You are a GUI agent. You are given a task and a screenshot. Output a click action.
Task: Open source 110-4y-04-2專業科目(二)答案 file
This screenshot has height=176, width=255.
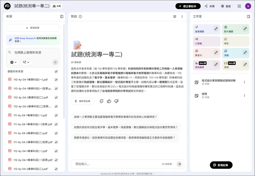pos(32,106)
